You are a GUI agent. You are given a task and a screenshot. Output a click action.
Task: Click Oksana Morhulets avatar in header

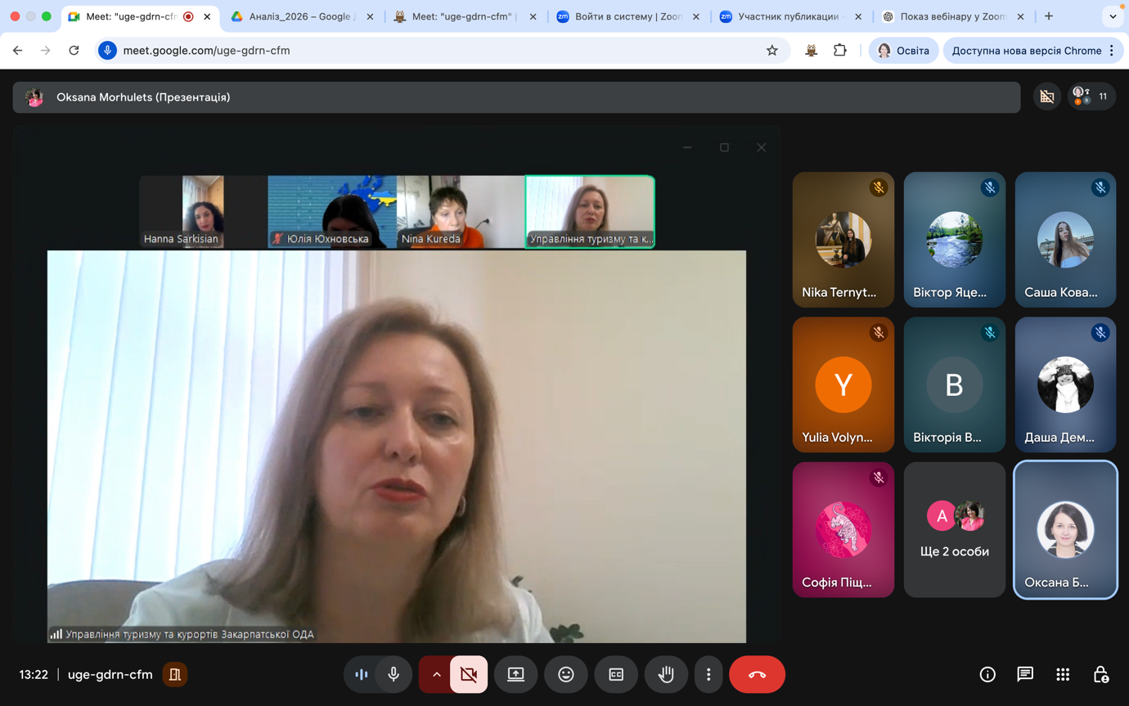[34, 97]
